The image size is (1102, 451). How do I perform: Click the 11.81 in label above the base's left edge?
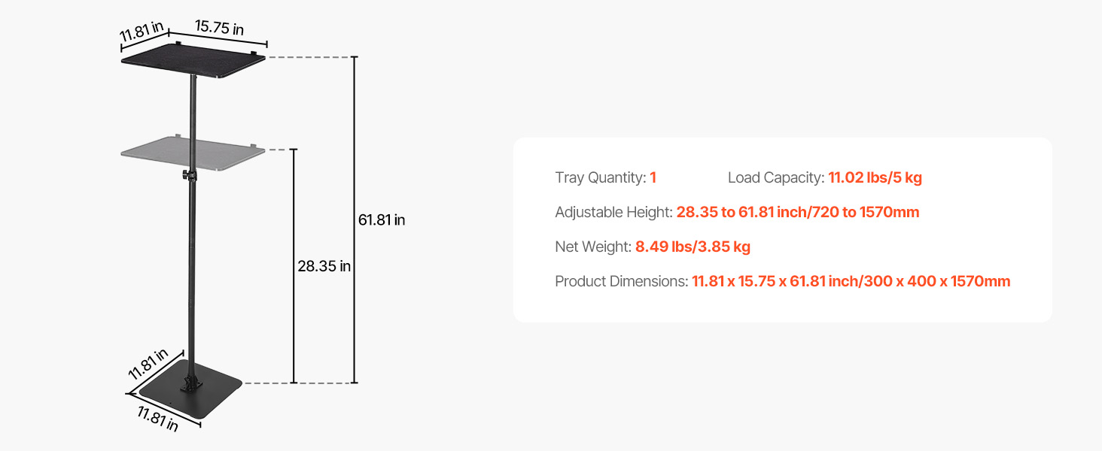(147, 363)
